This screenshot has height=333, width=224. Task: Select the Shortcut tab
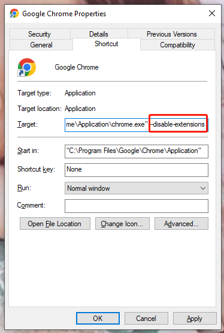pyautogui.click(x=107, y=44)
